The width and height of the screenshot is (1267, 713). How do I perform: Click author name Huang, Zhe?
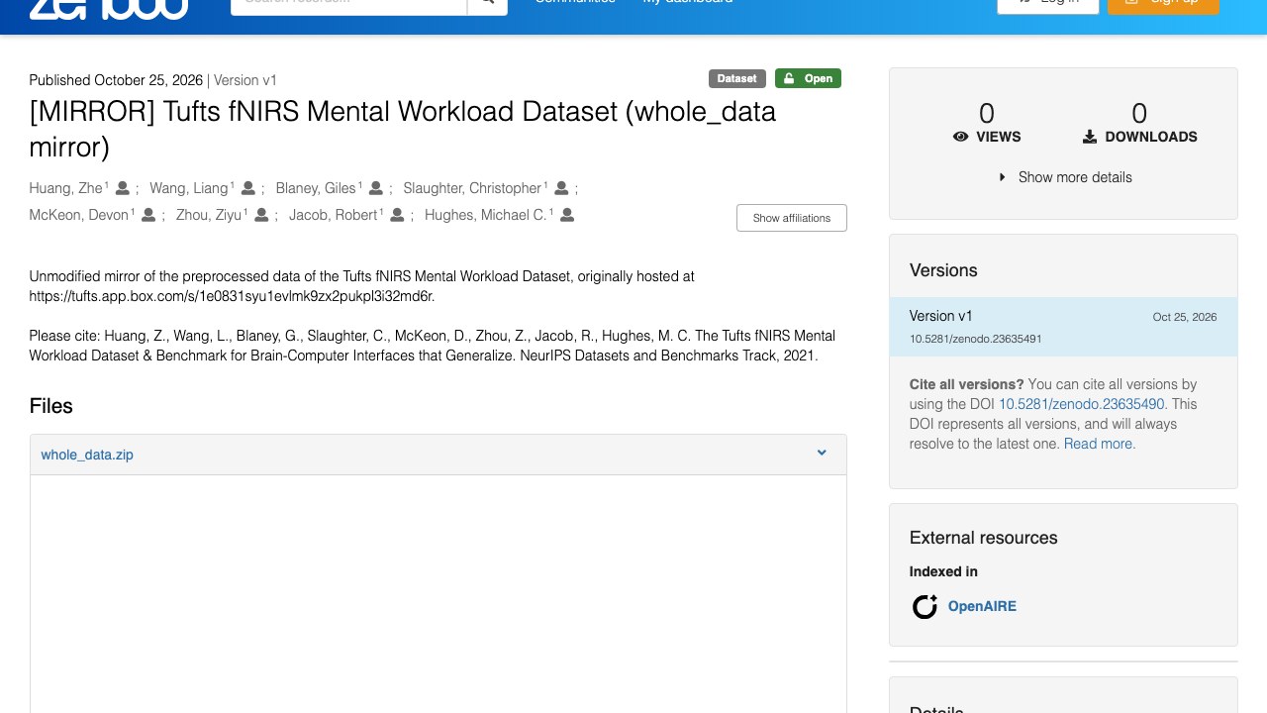pyautogui.click(x=66, y=188)
